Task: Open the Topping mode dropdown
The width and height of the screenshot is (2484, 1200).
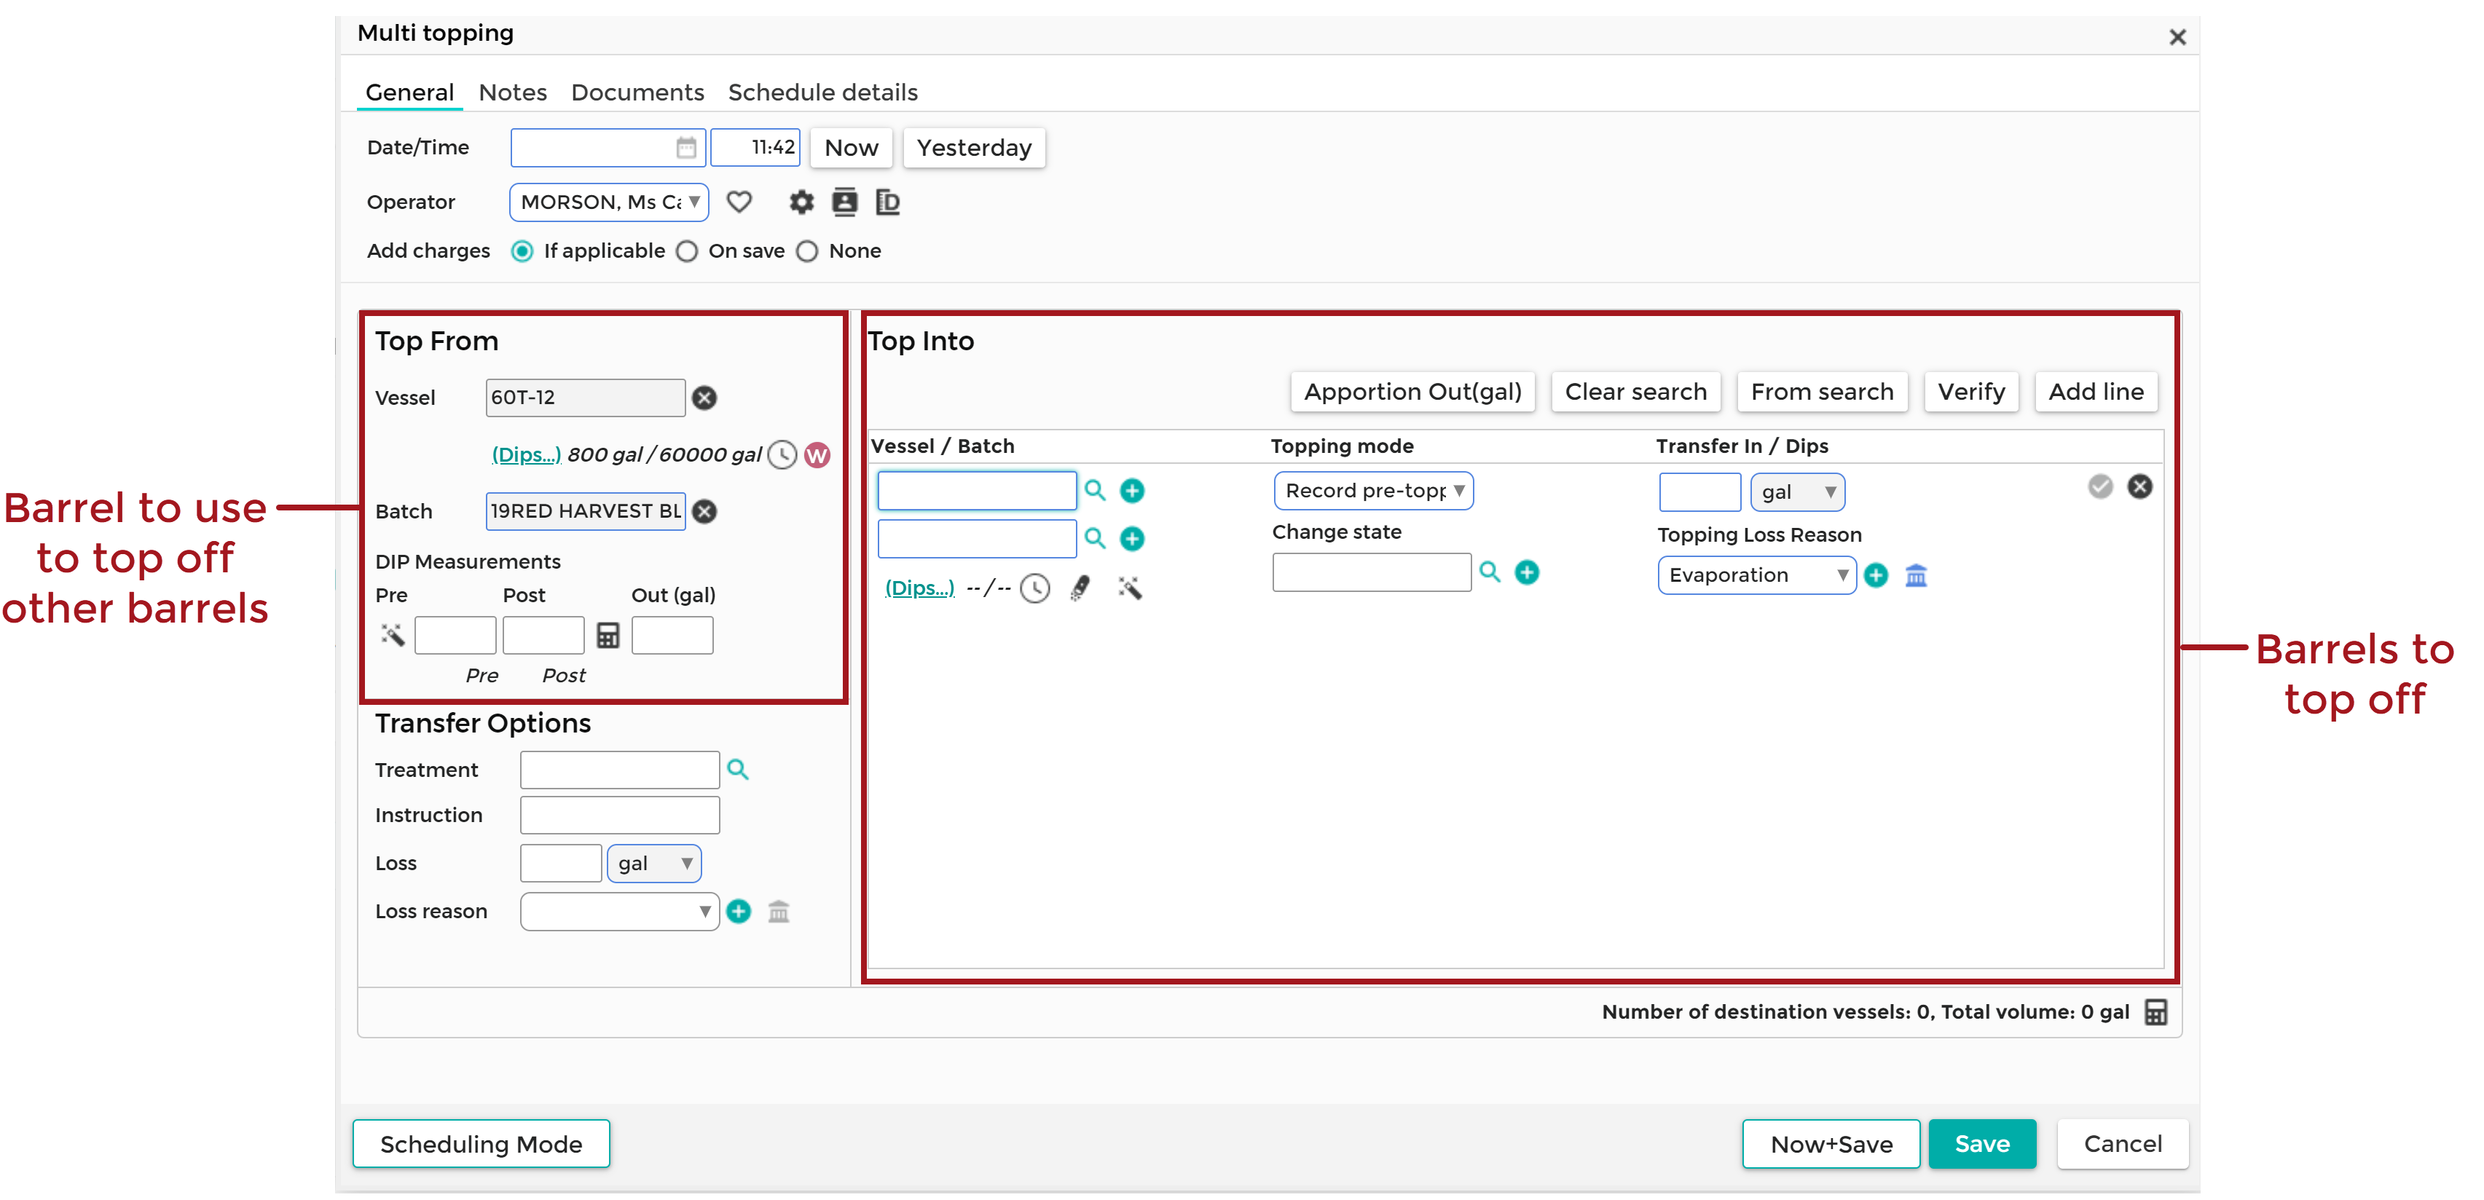Action: point(1373,491)
